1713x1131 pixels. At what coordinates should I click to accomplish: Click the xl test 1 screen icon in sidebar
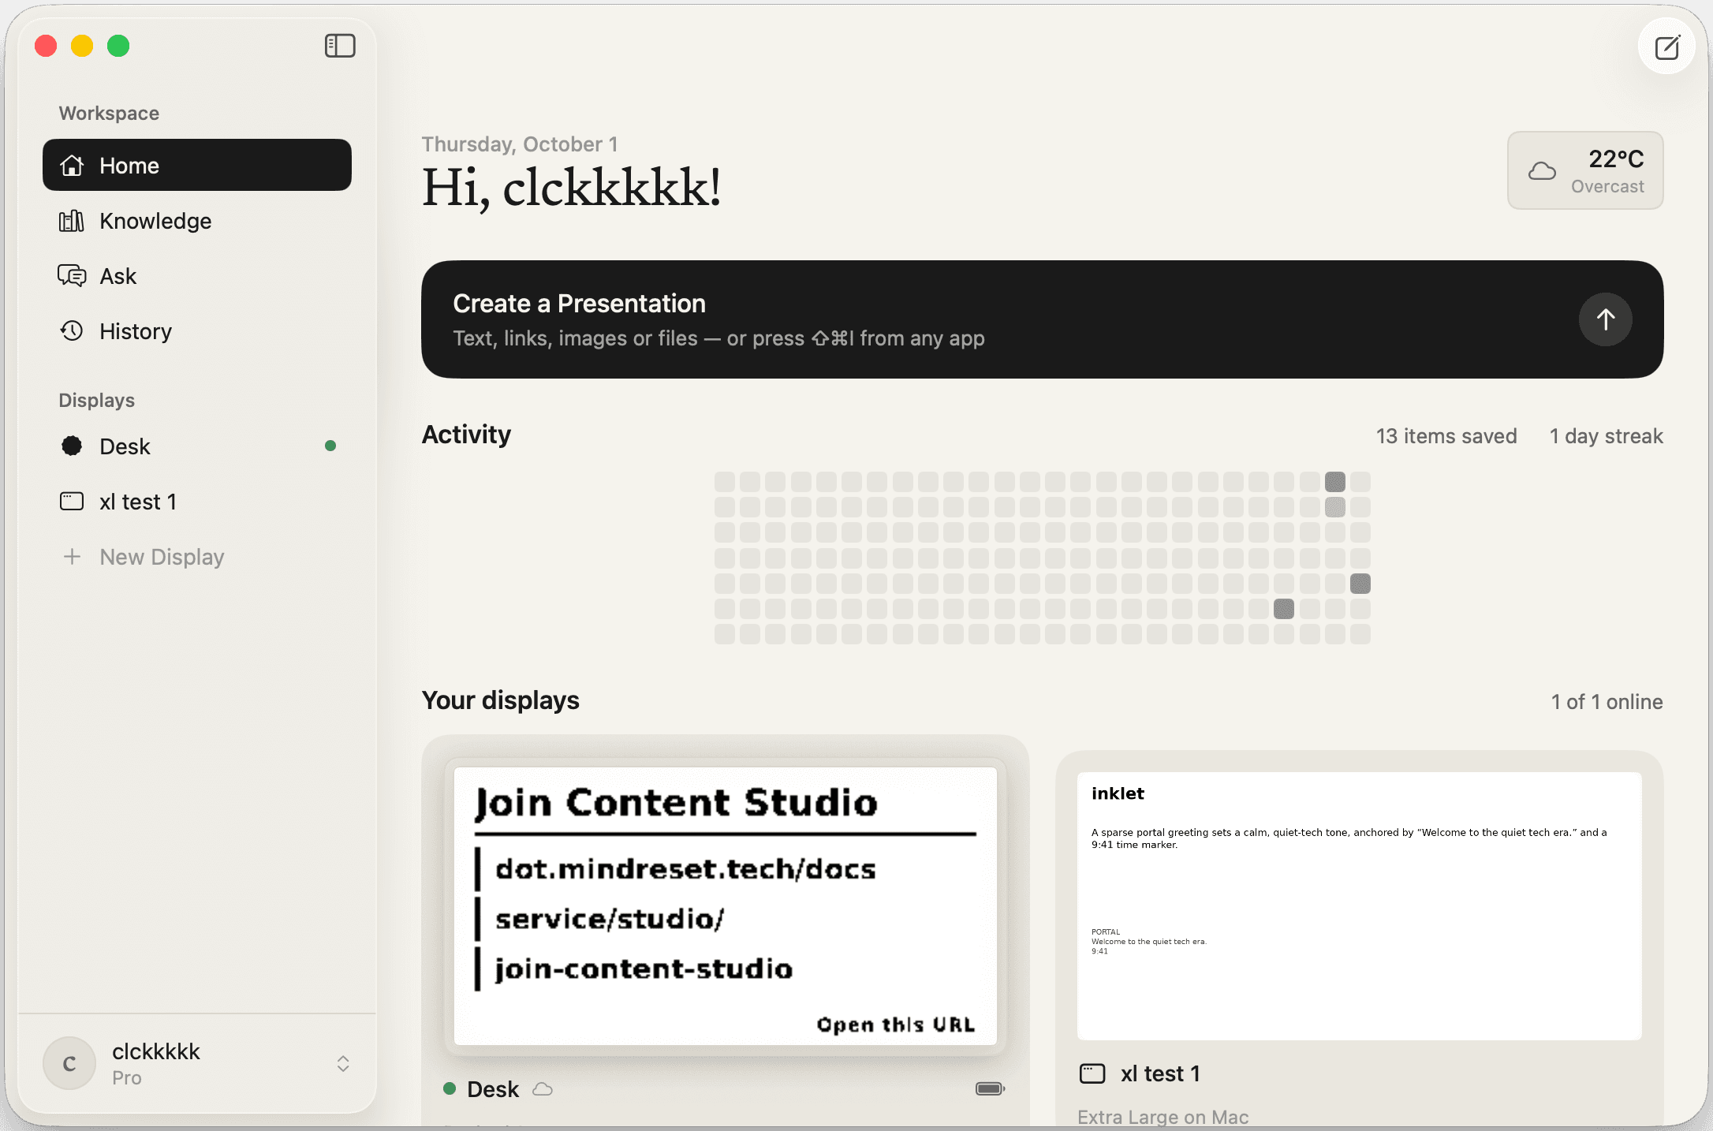(72, 502)
